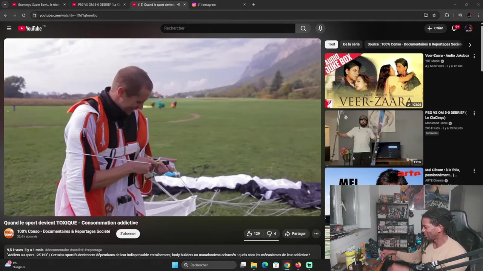The width and height of the screenshot is (483, 271).
Task: Open Microsoft Store from taskbar
Action: point(276,265)
